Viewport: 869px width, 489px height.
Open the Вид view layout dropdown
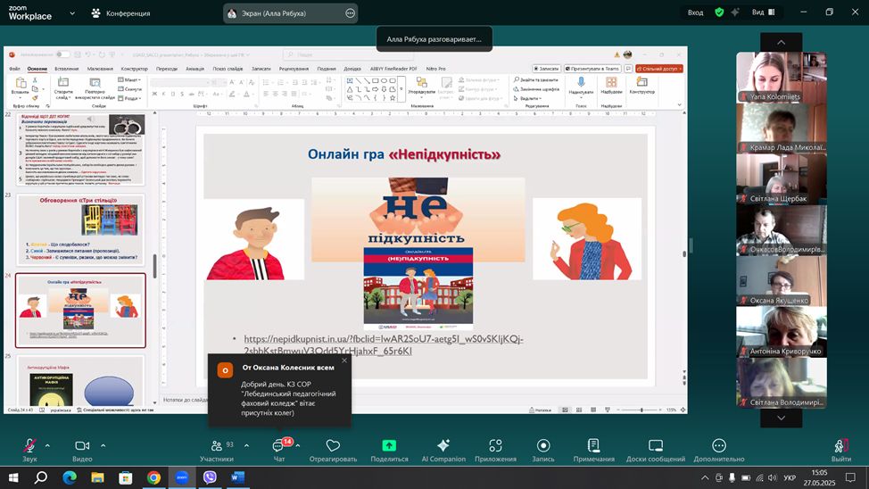coord(764,12)
